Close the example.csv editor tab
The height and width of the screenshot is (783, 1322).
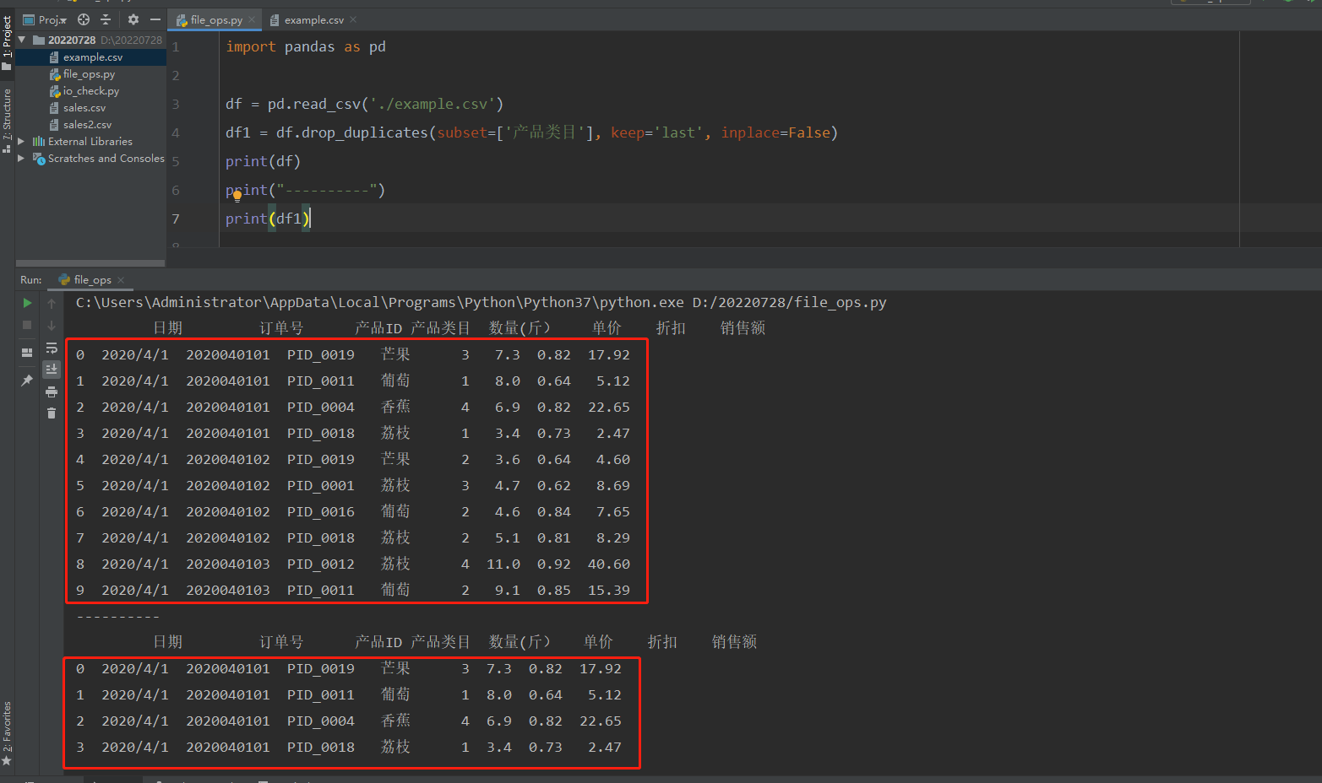pos(353,19)
